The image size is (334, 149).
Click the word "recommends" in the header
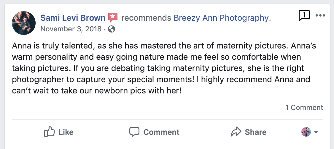coord(146,18)
